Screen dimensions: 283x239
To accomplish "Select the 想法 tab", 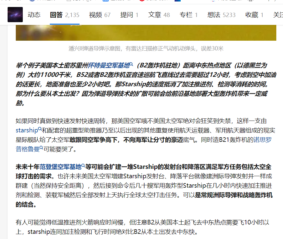I will [214, 14].
